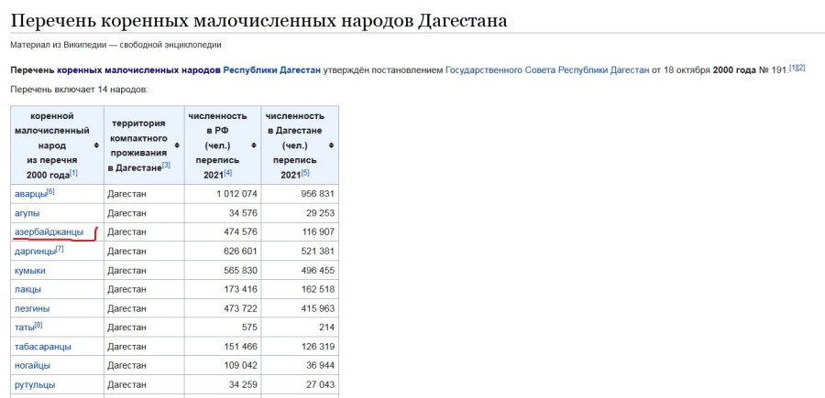Select the value 162 518 cell

(x=300, y=289)
